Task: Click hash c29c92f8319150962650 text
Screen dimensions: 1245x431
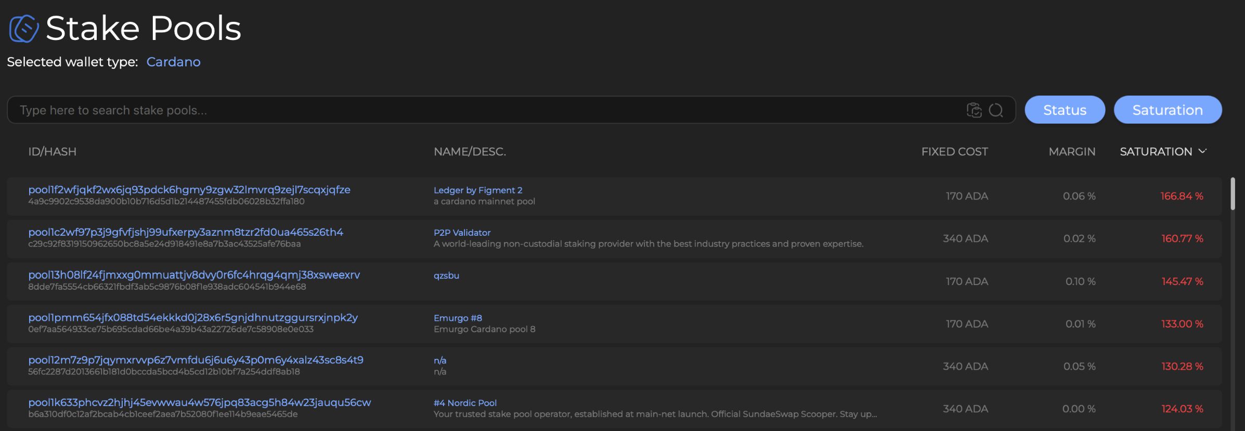Action: pos(164,244)
